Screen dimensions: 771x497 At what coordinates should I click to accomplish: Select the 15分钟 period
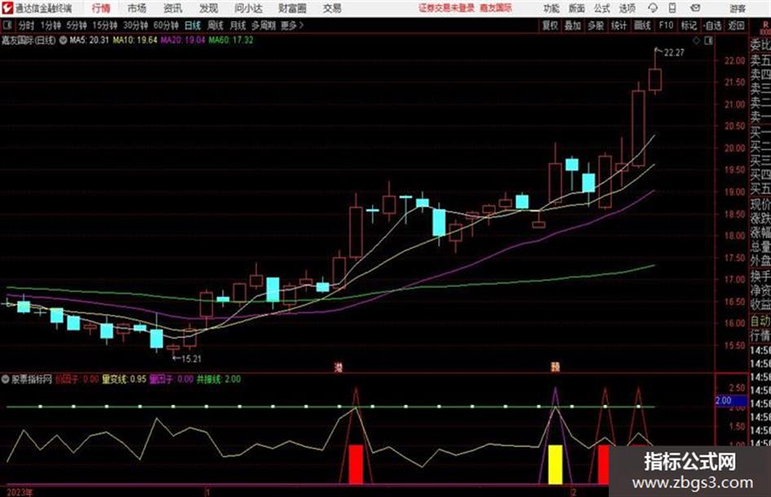105,25
